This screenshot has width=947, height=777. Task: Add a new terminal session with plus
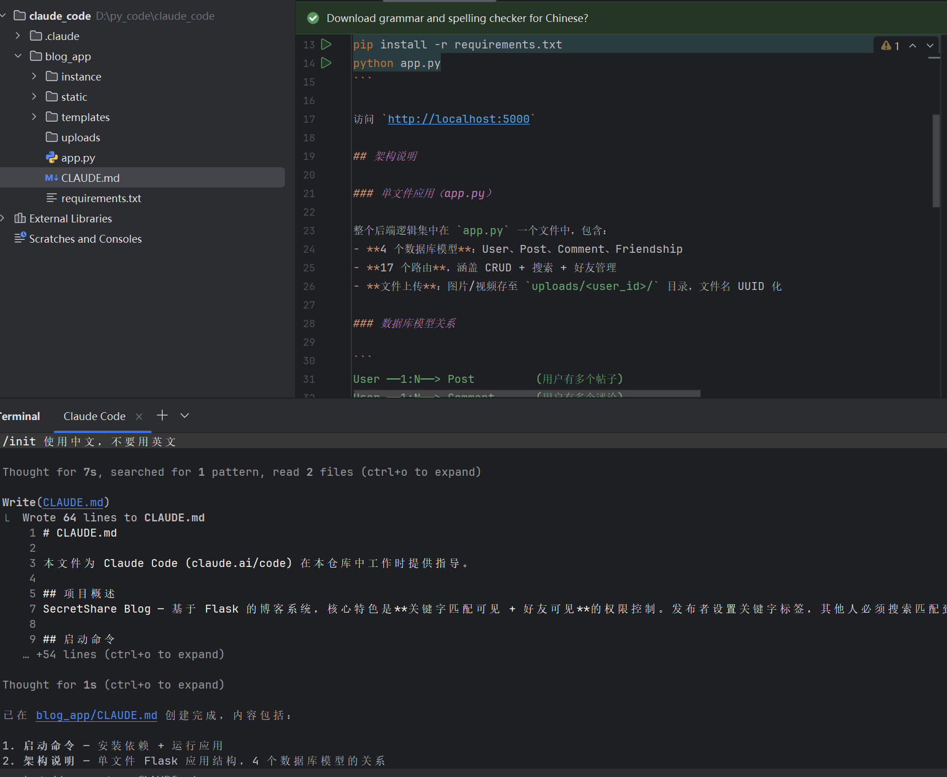coord(162,416)
